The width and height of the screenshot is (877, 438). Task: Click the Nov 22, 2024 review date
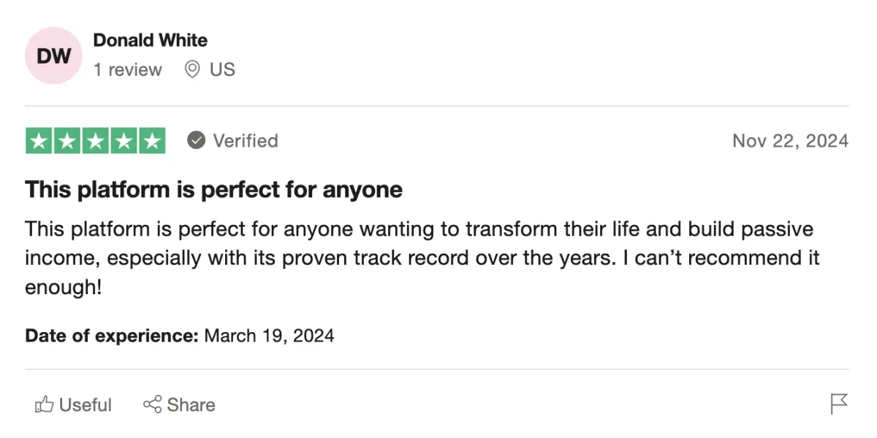tap(791, 140)
